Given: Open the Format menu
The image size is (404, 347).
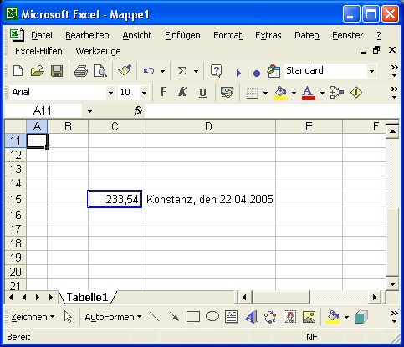Looking at the screenshot, I should coord(228,35).
